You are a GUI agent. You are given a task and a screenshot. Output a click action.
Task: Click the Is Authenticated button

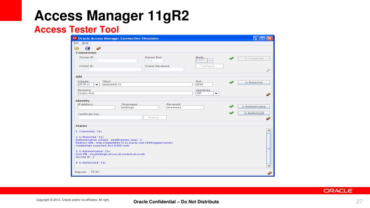point(254,107)
